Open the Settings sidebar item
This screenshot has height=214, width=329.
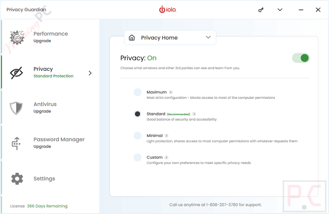point(50,179)
